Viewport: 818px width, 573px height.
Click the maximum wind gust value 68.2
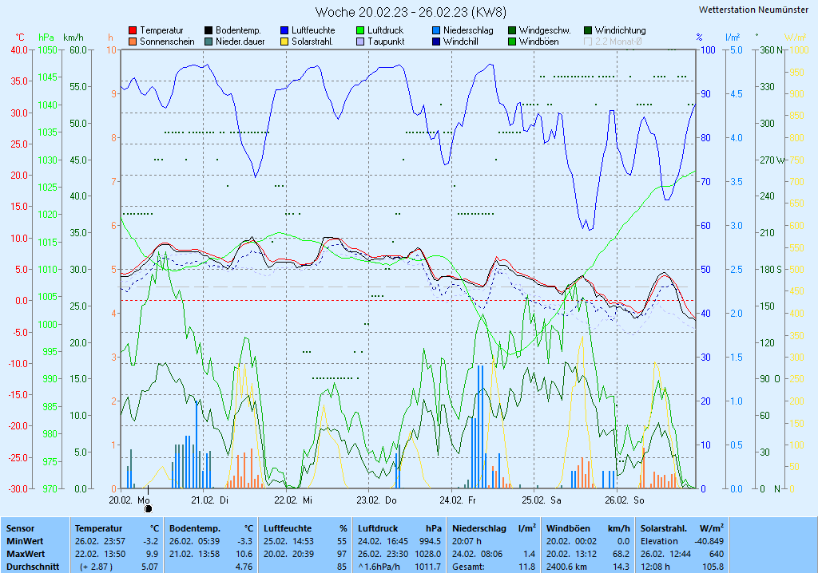click(x=621, y=554)
